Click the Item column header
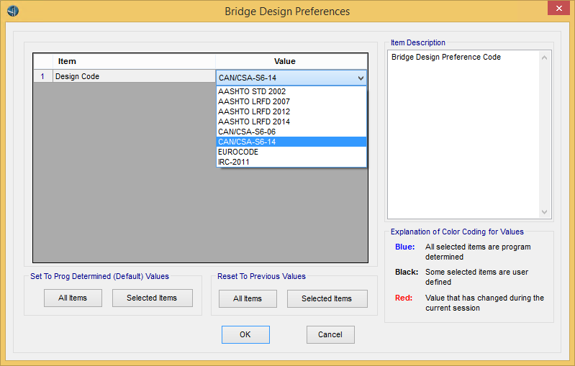This screenshot has height=366, width=575. tap(135, 62)
